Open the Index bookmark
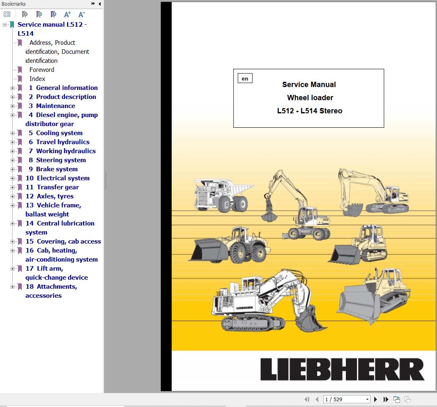437x407 pixels. pyautogui.click(x=37, y=78)
